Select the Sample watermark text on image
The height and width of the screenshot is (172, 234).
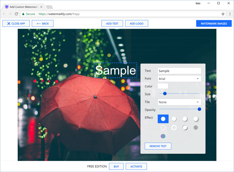pos(116,70)
